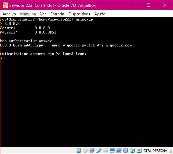The height and width of the screenshot is (154, 173).
Task: Open the network adapters status icon
Action: [92, 150]
